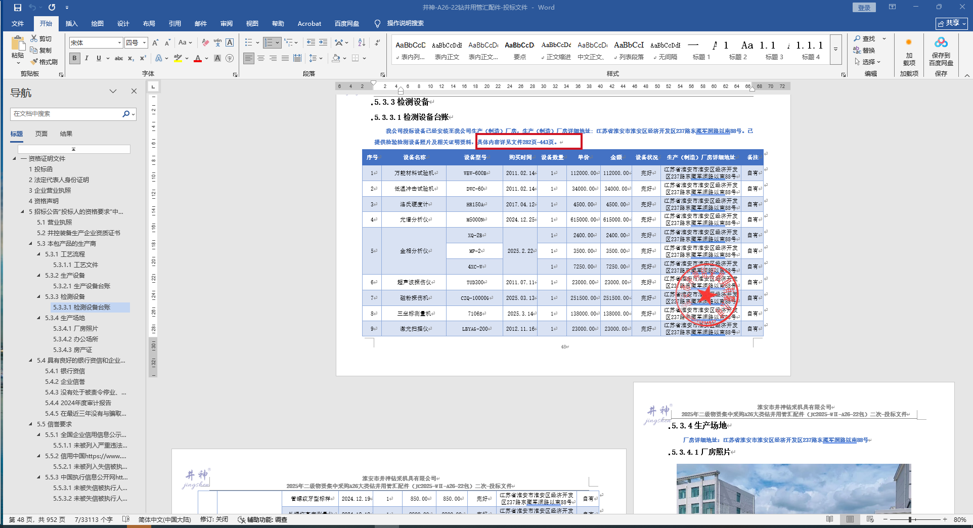Toggle Bold formatting
973x528 pixels.
[x=75, y=59]
